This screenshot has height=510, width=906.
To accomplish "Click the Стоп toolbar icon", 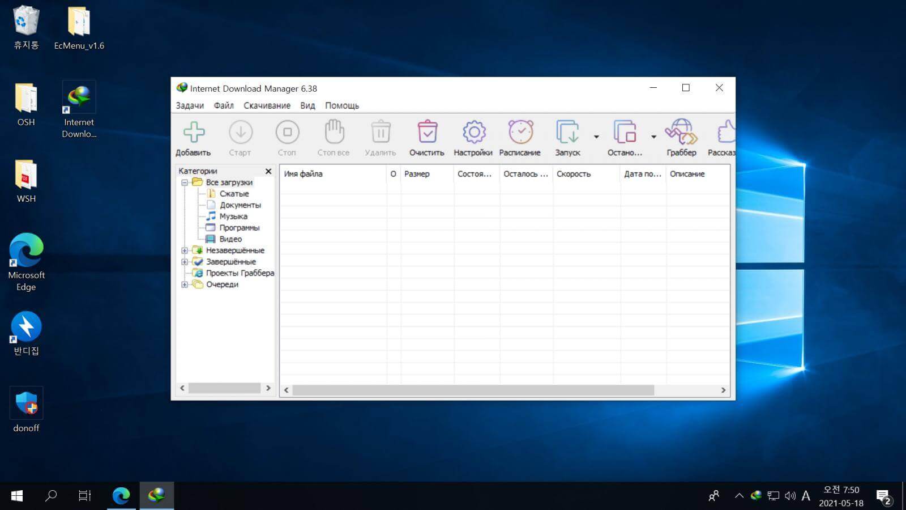I will pos(287,132).
